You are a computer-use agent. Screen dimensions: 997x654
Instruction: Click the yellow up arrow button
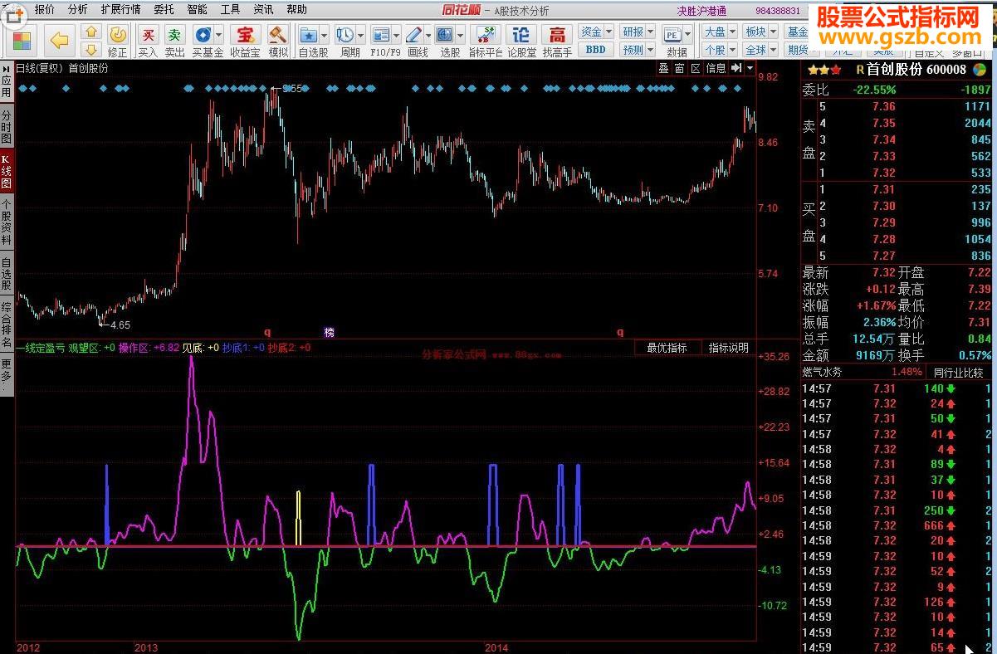pos(92,32)
